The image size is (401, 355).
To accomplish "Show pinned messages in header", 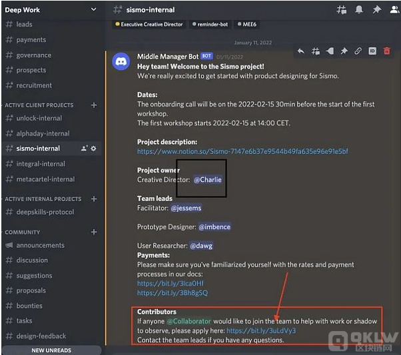I will tap(376, 10).
